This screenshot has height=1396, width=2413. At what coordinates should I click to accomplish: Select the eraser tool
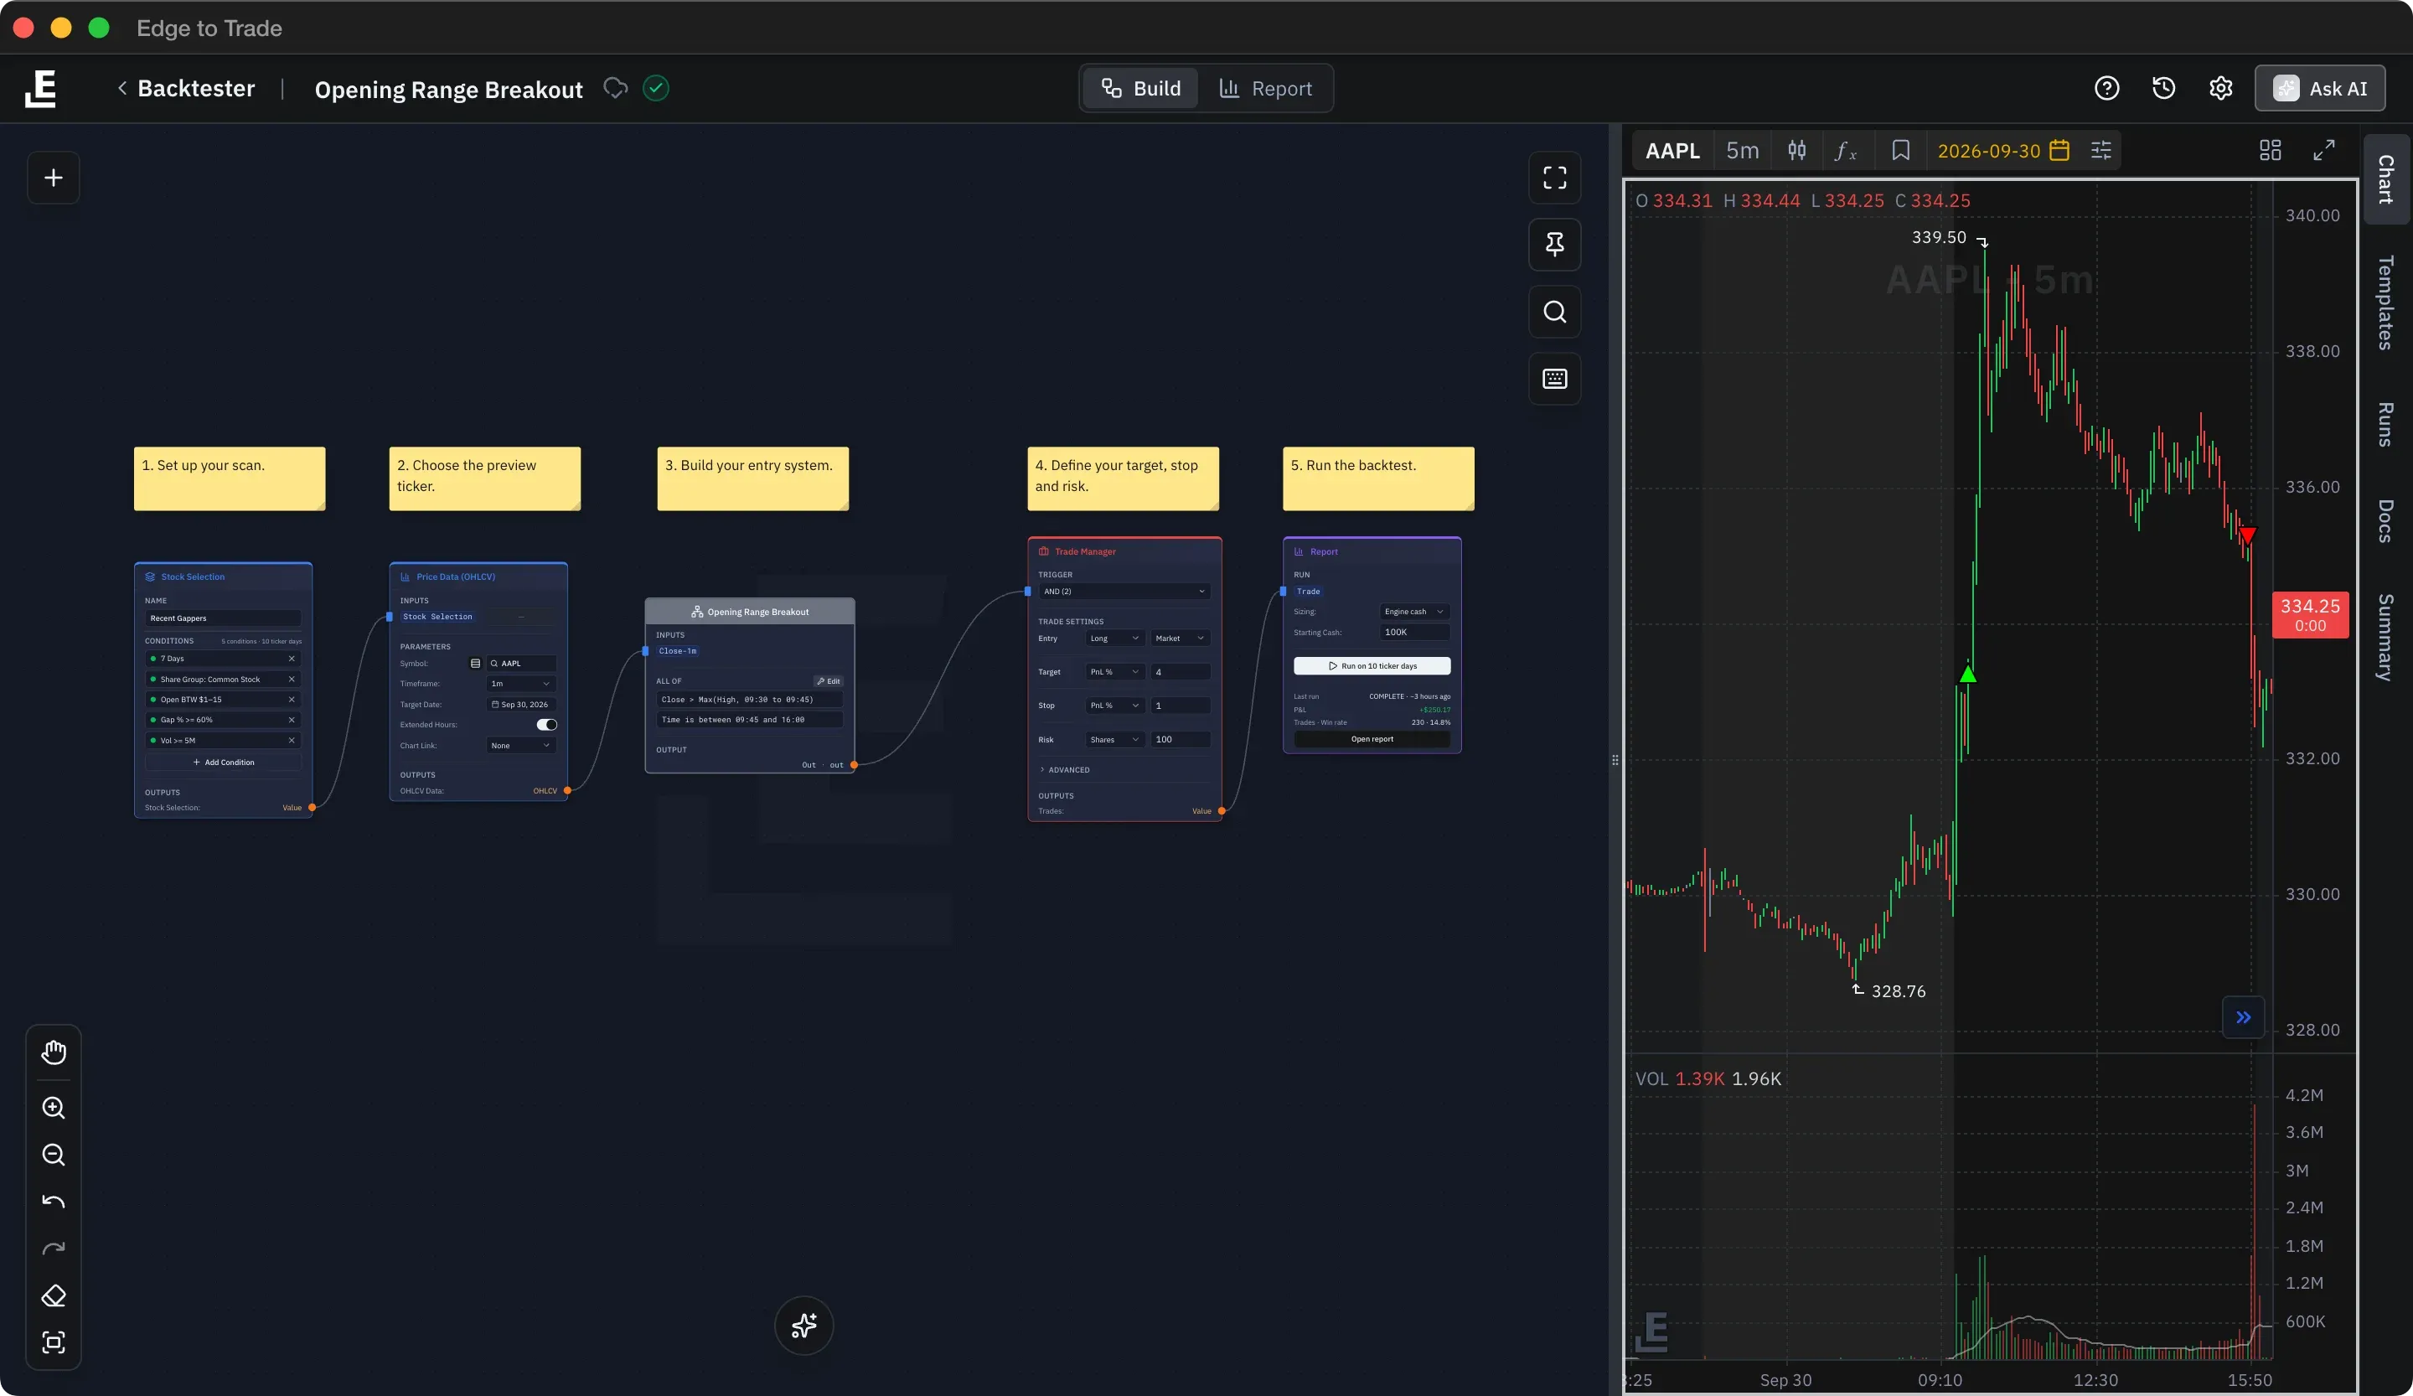coord(54,1295)
